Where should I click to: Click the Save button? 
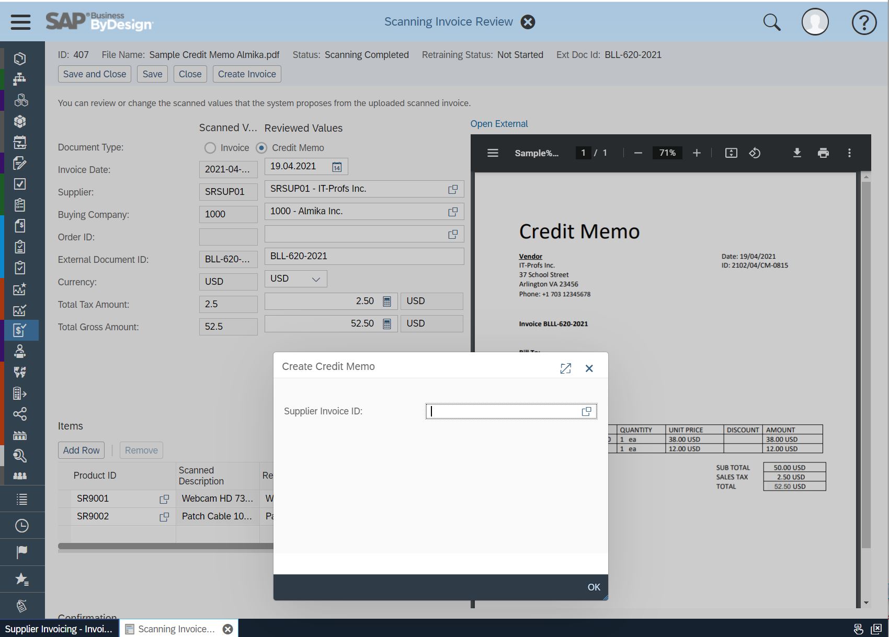click(153, 74)
